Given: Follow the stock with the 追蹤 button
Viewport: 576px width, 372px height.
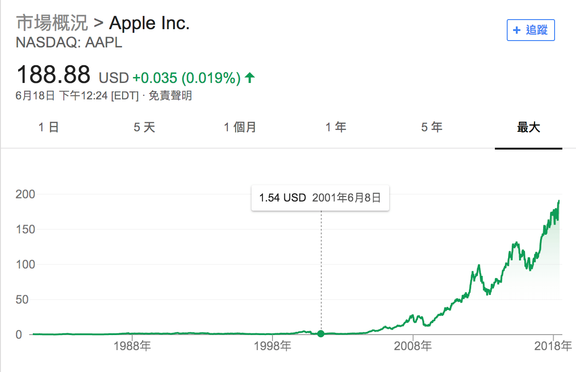Looking at the screenshot, I should tap(531, 30).
